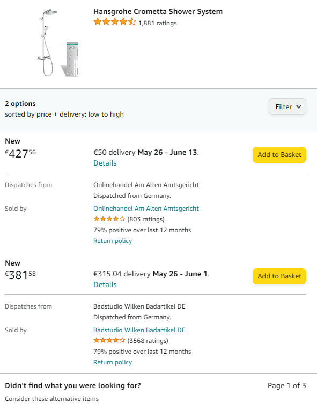Add the €381.58 offer to basket

(279, 276)
